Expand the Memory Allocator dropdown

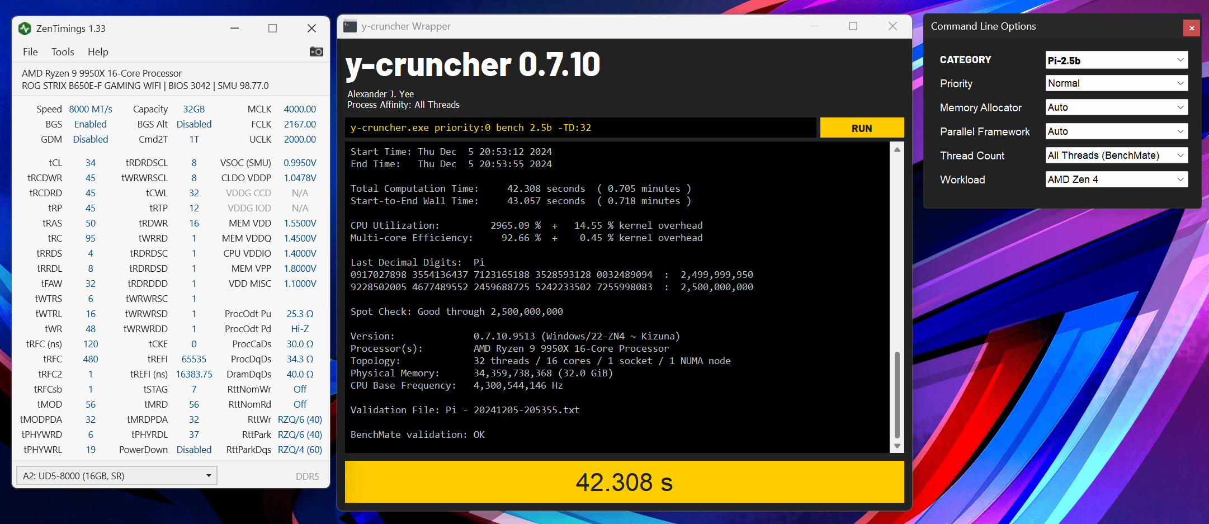(1117, 107)
